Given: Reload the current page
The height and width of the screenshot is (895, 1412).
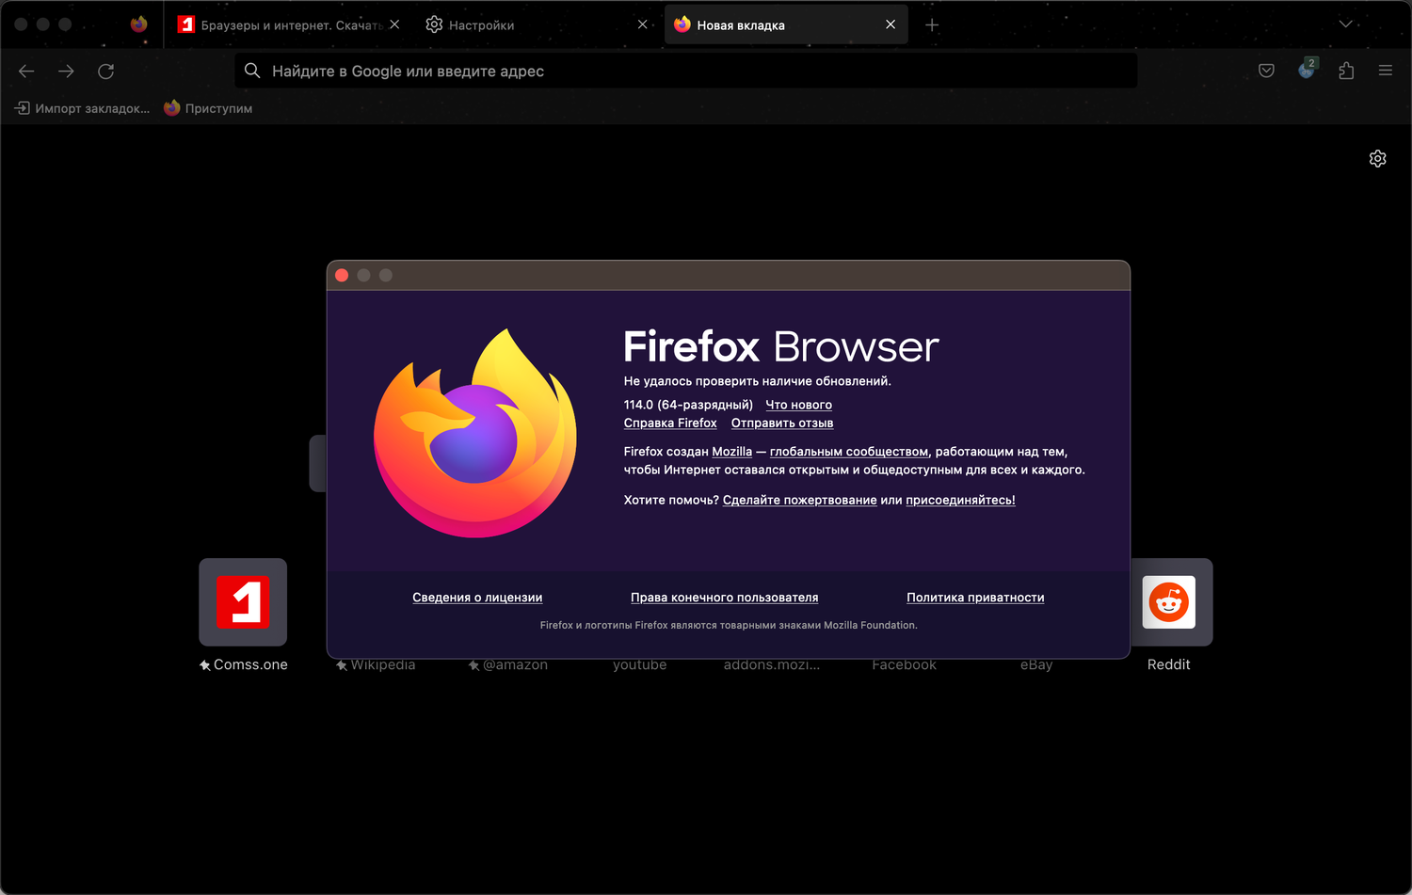Looking at the screenshot, I should 106,72.
